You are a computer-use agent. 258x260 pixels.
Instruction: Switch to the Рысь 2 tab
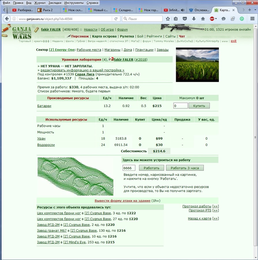click(48, 10)
